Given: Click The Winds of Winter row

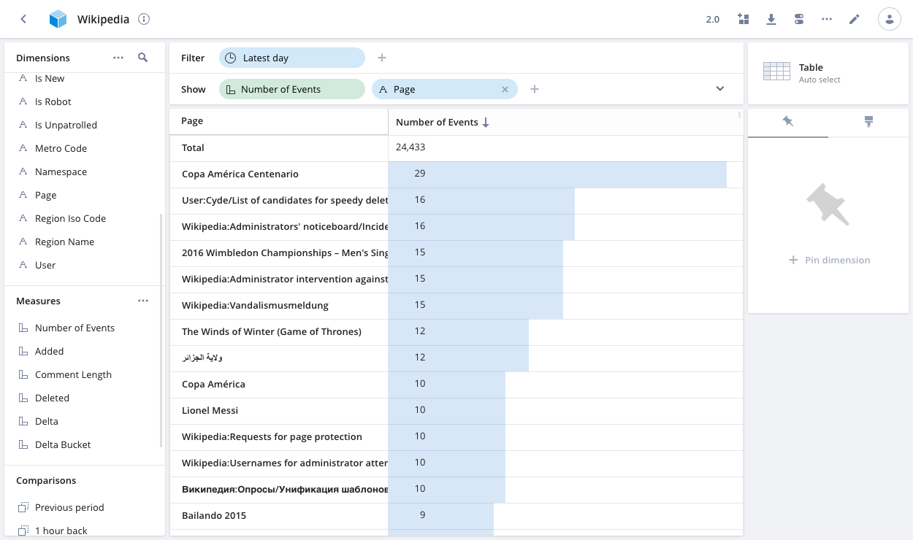Looking at the screenshot, I should coord(457,332).
